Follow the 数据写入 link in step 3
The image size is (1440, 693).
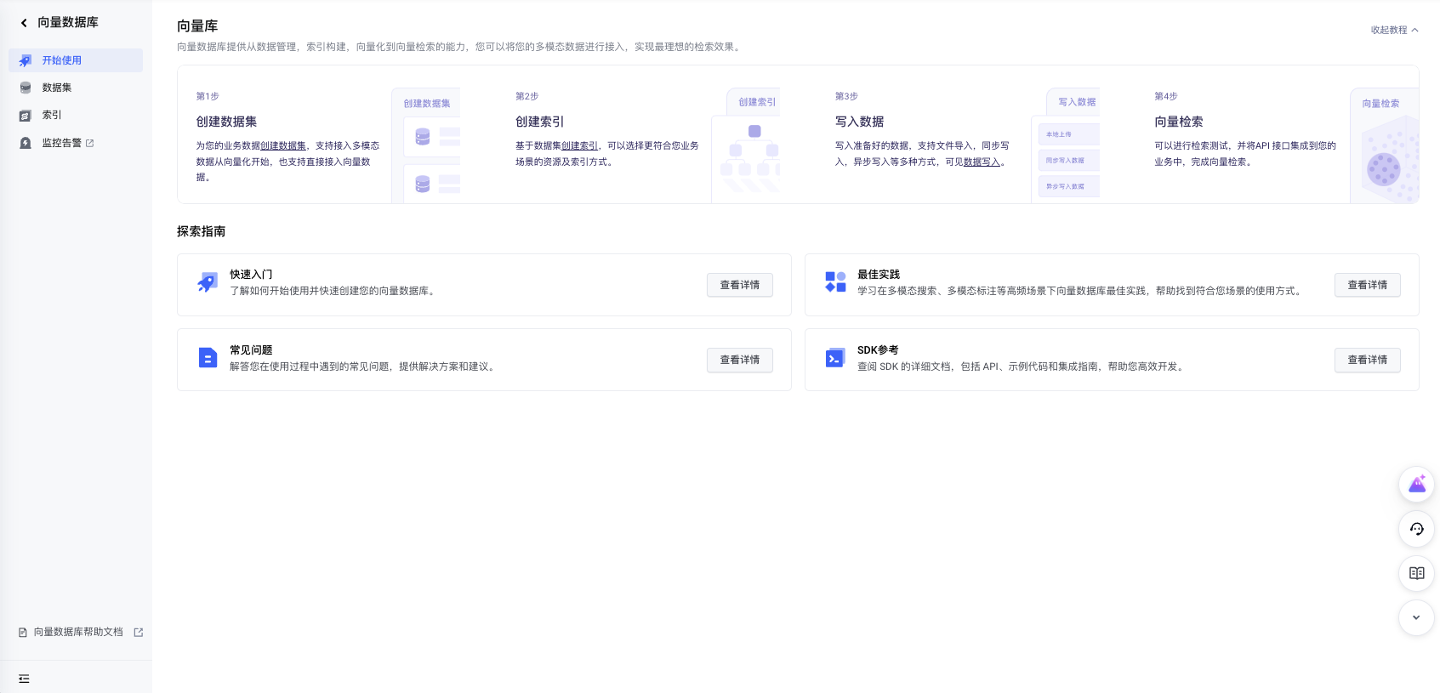point(982,162)
